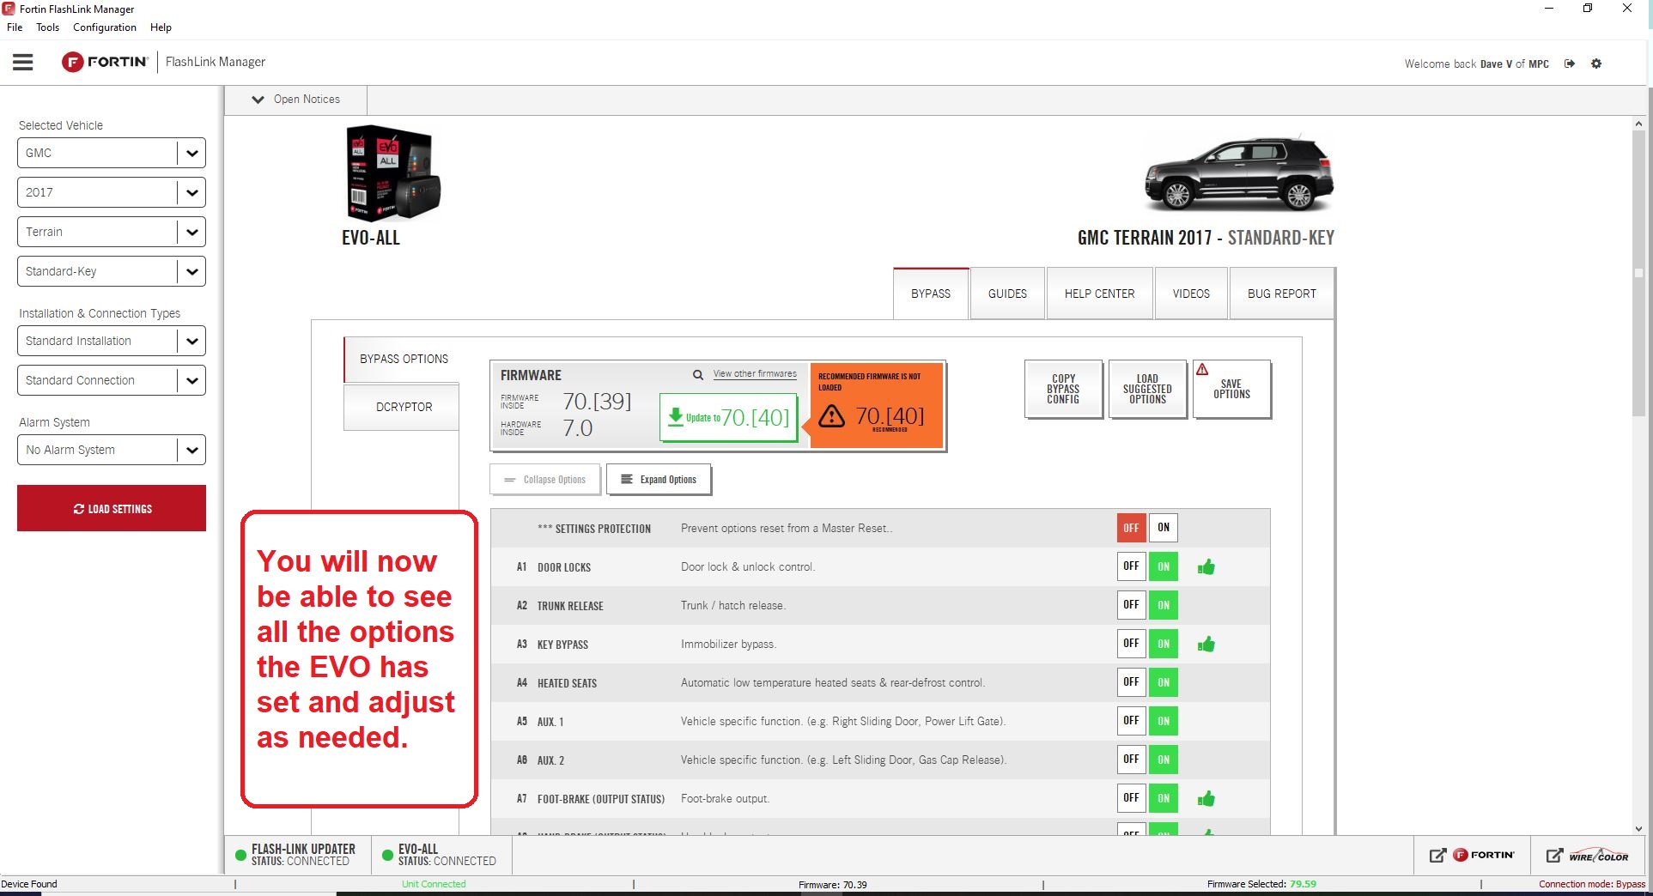Open the Help menu
Screen dimensions: 1653x896
coord(161,27)
